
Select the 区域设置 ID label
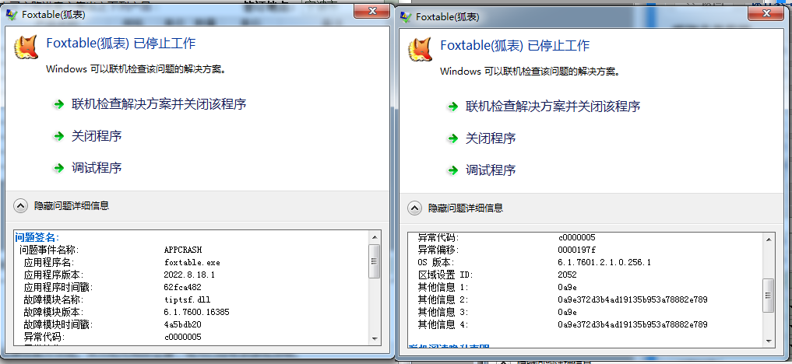445,275
